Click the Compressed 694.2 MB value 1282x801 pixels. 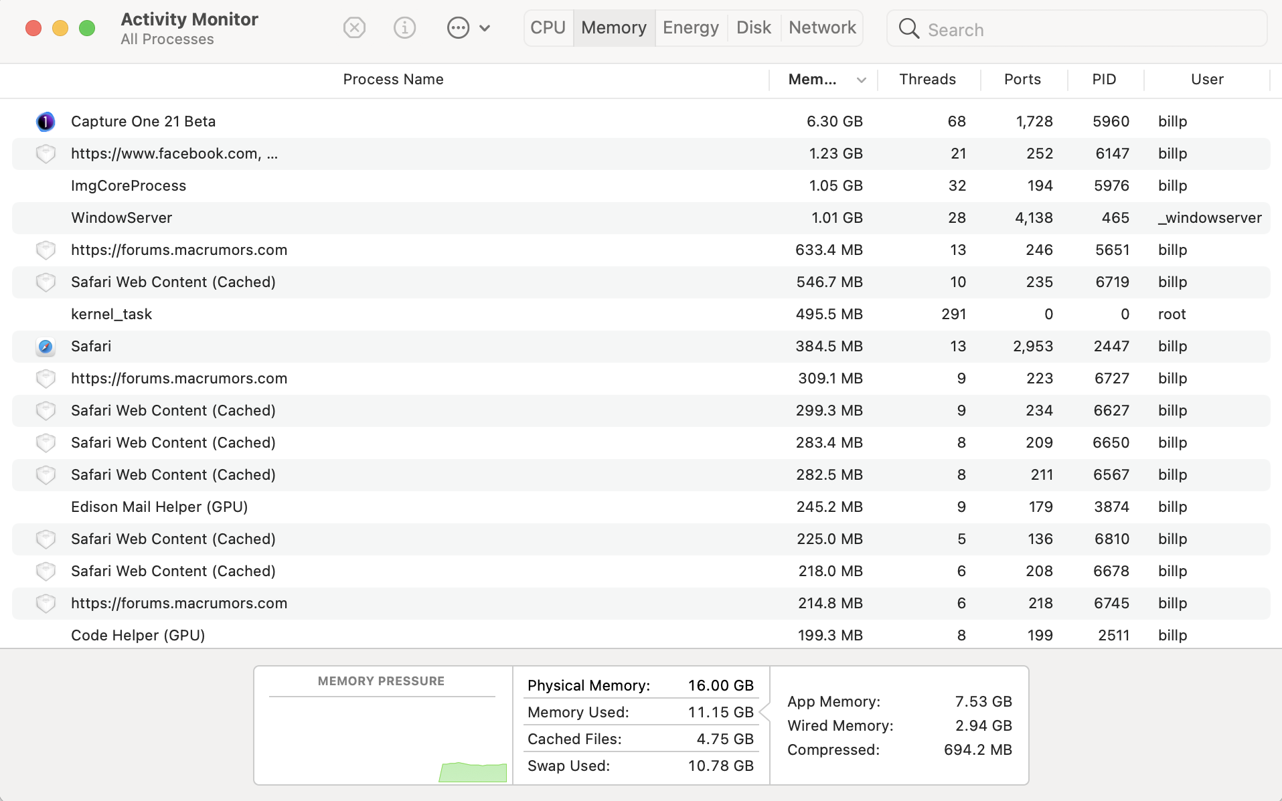978,750
